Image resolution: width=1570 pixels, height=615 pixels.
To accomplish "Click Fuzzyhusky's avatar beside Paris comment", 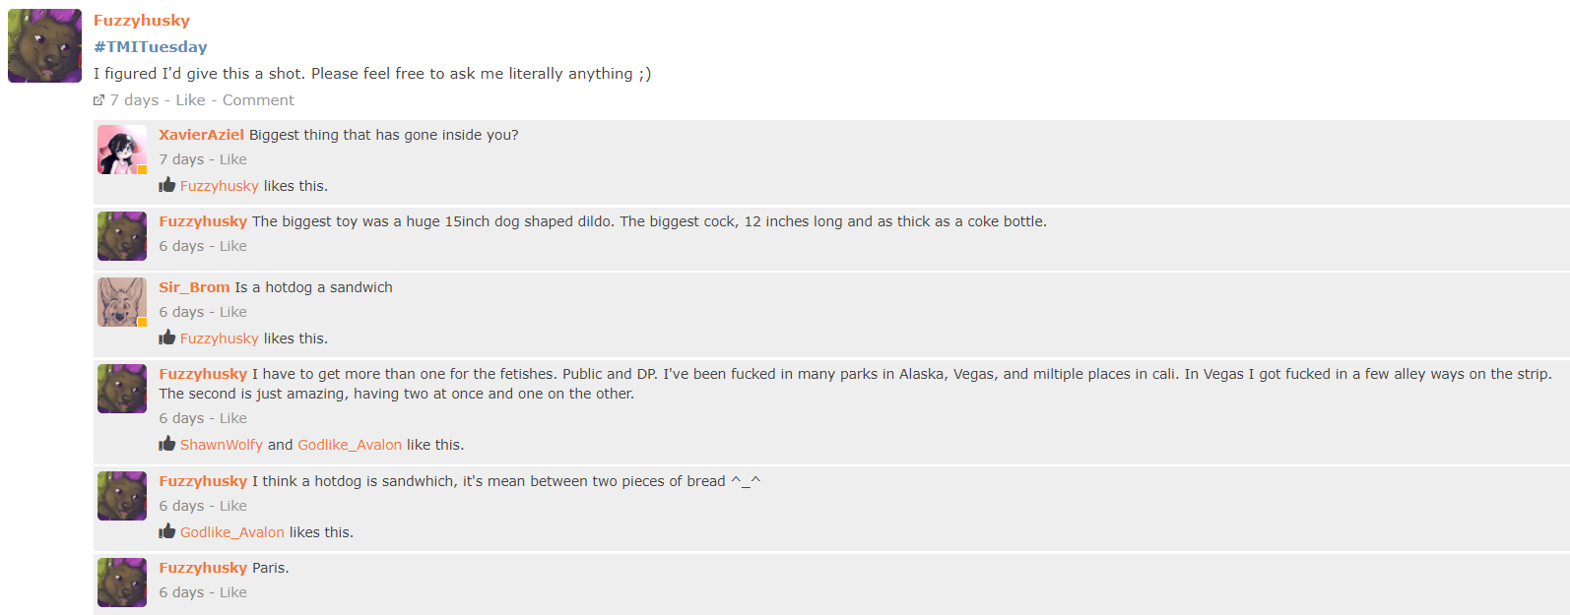I will pos(122,583).
